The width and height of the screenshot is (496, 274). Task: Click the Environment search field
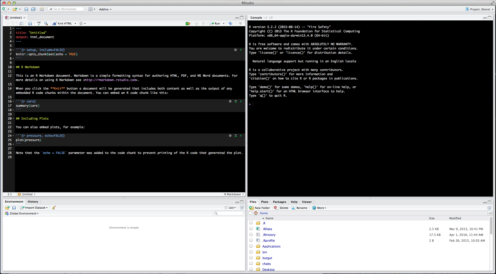[x=228, y=213]
